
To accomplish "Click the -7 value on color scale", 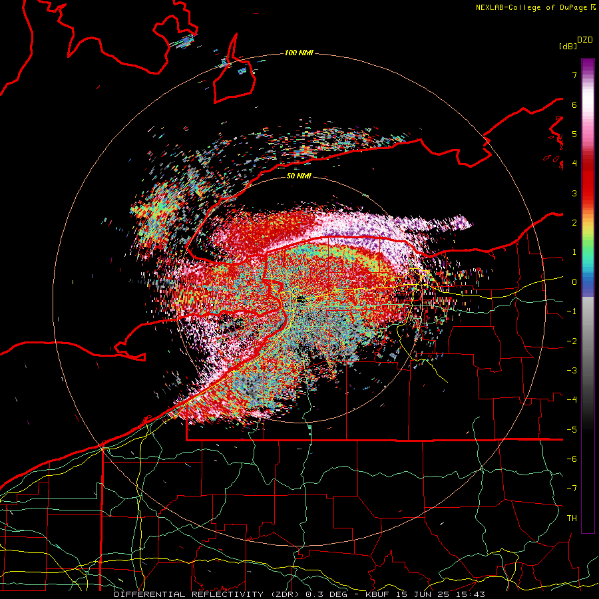I will 572,489.
